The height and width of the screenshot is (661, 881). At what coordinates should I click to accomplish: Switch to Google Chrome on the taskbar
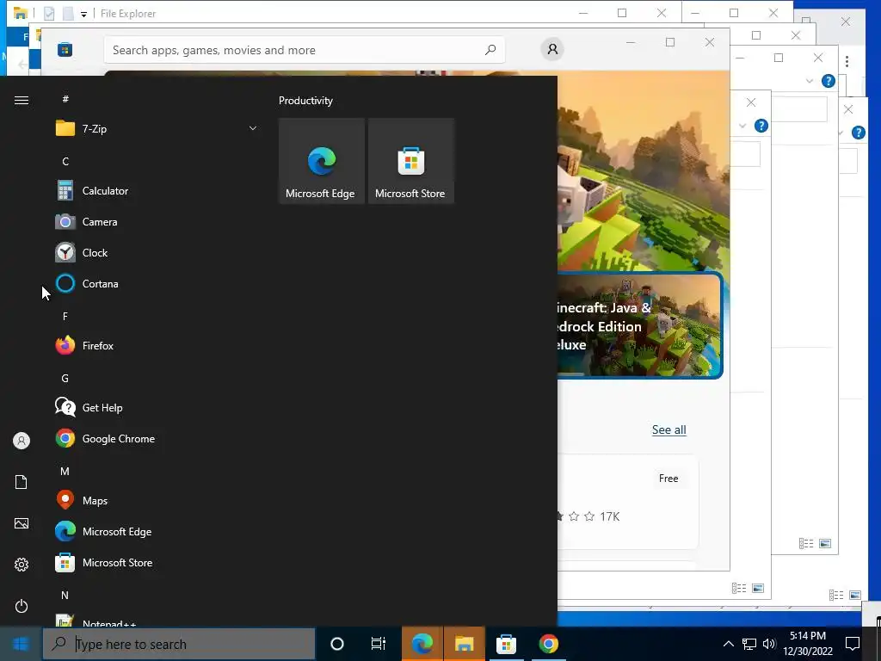pyautogui.click(x=548, y=644)
